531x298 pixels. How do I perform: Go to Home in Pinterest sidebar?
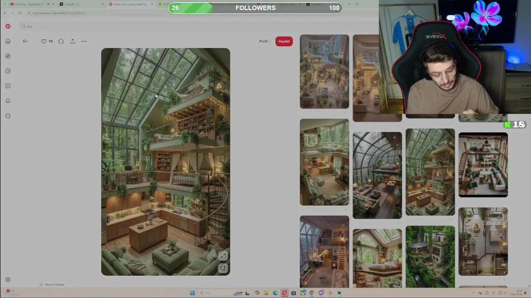coord(8,41)
